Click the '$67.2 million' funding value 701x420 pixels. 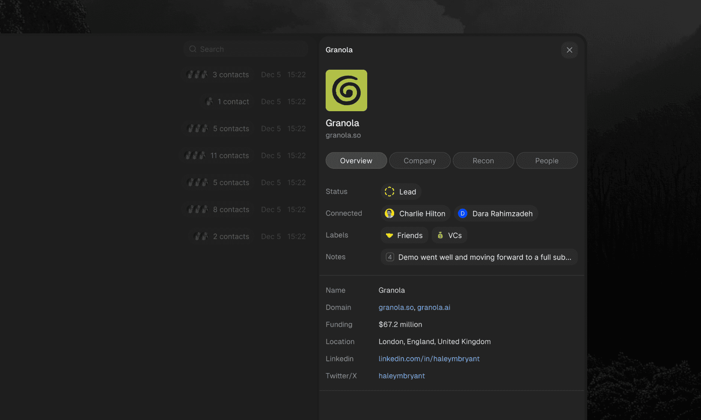coord(400,324)
